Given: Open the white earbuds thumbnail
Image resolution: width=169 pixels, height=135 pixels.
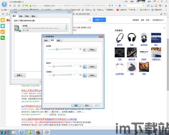Looking at the screenshot, I should tap(120, 67).
